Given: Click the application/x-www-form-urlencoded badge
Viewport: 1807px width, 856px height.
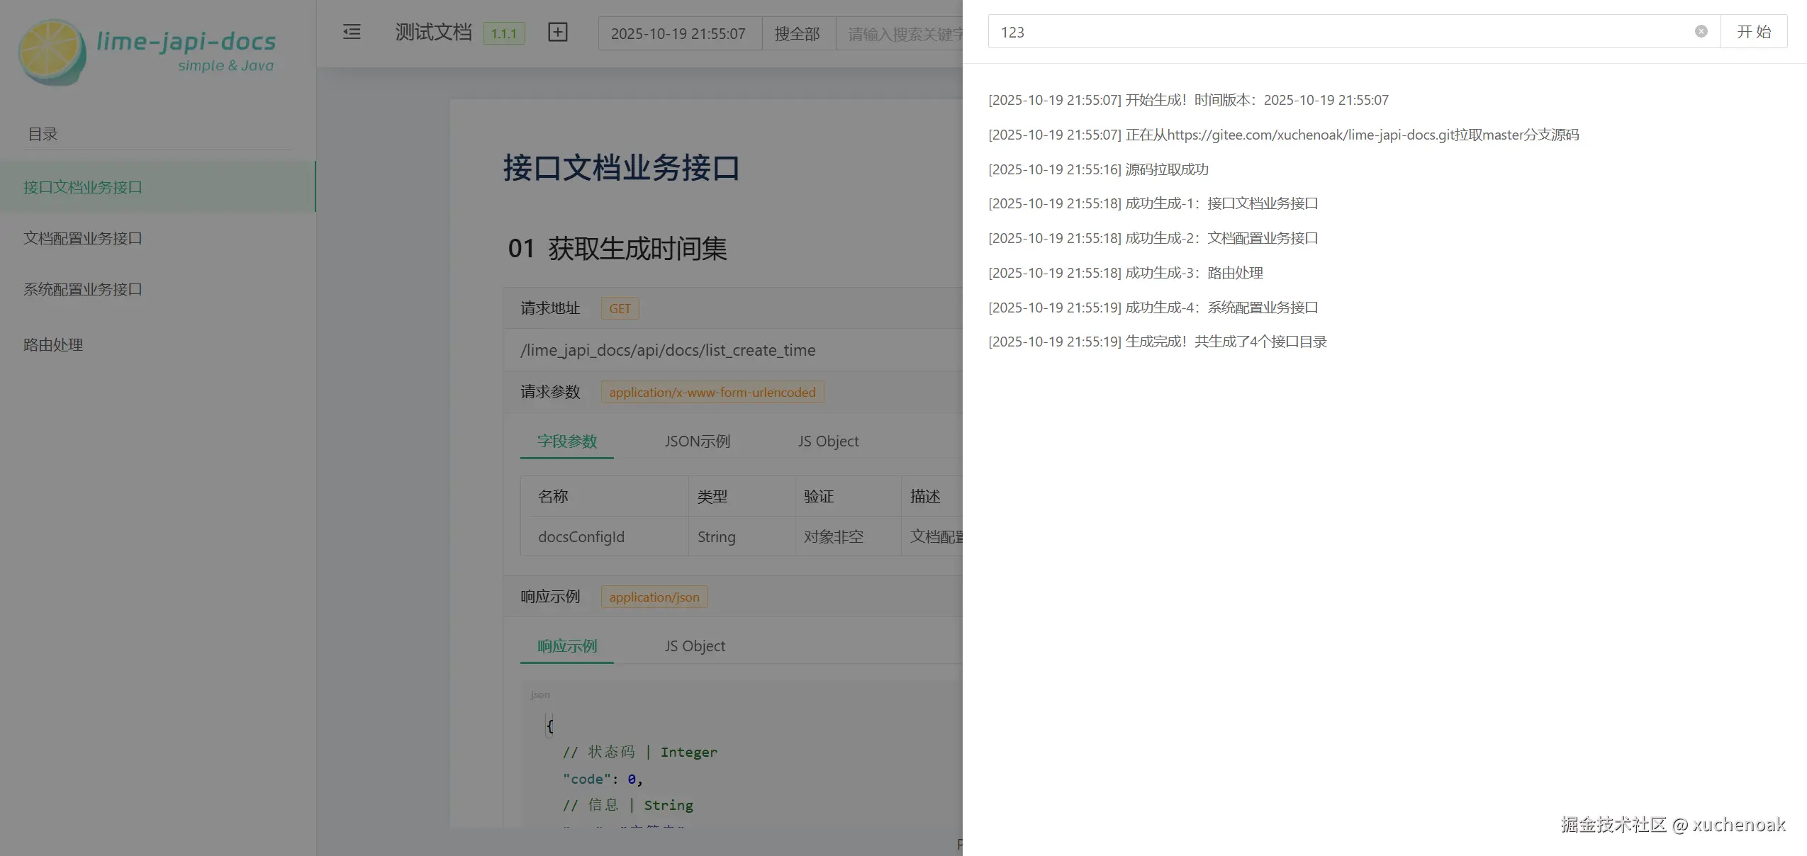Looking at the screenshot, I should click(x=712, y=392).
